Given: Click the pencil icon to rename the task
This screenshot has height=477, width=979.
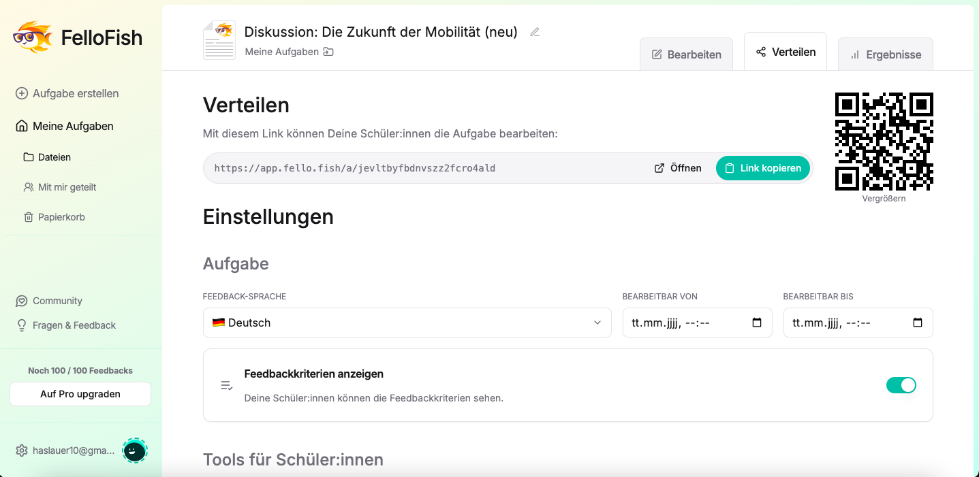Looking at the screenshot, I should [x=535, y=31].
